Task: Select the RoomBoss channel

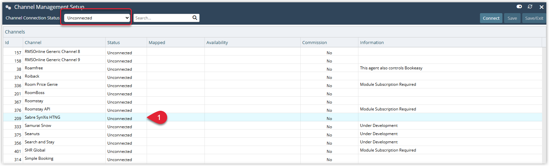Action: pyautogui.click(x=273, y=93)
